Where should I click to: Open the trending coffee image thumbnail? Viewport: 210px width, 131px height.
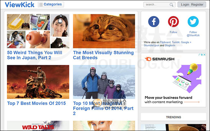[x=173, y=127]
